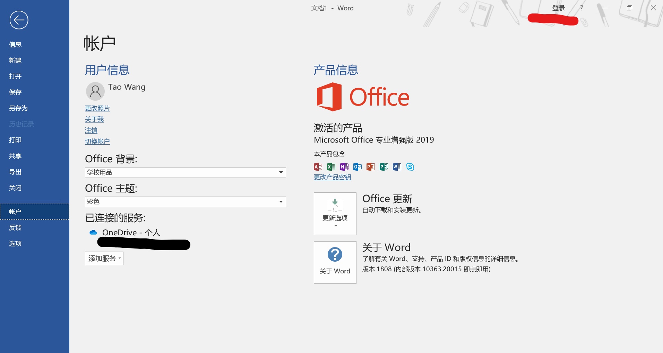Image resolution: width=663 pixels, height=353 pixels.
Task: Open the Share (共享) page
Action: (x=35, y=156)
